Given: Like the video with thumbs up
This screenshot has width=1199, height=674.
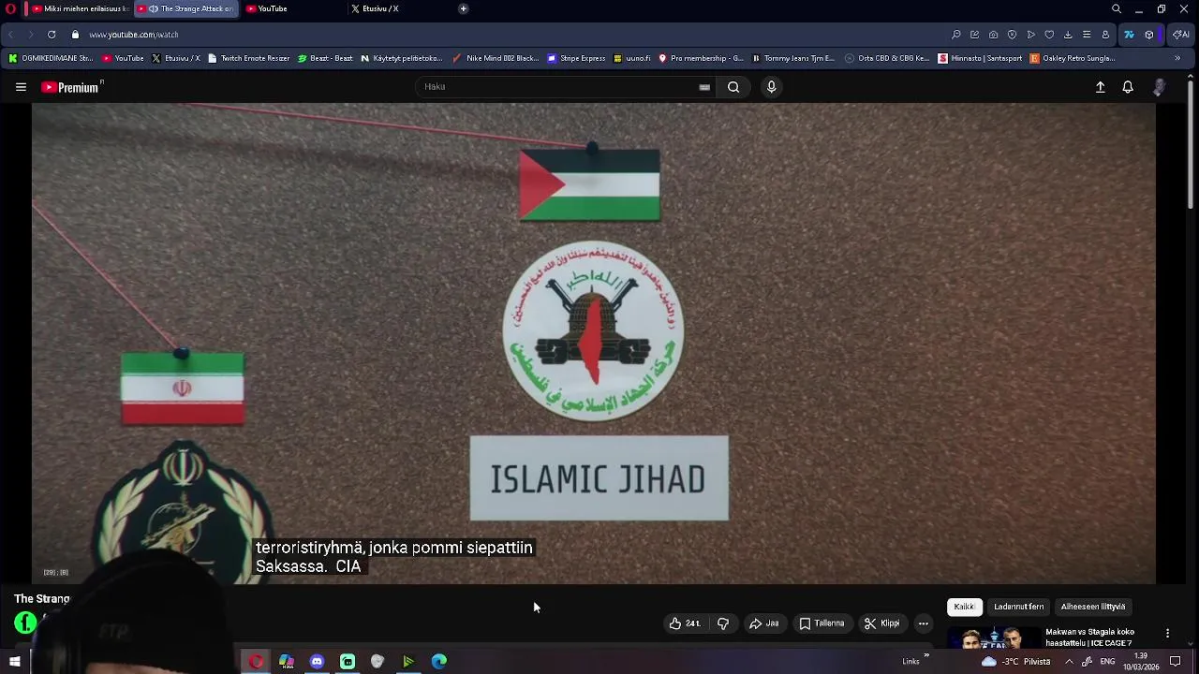Looking at the screenshot, I should tap(685, 623).
